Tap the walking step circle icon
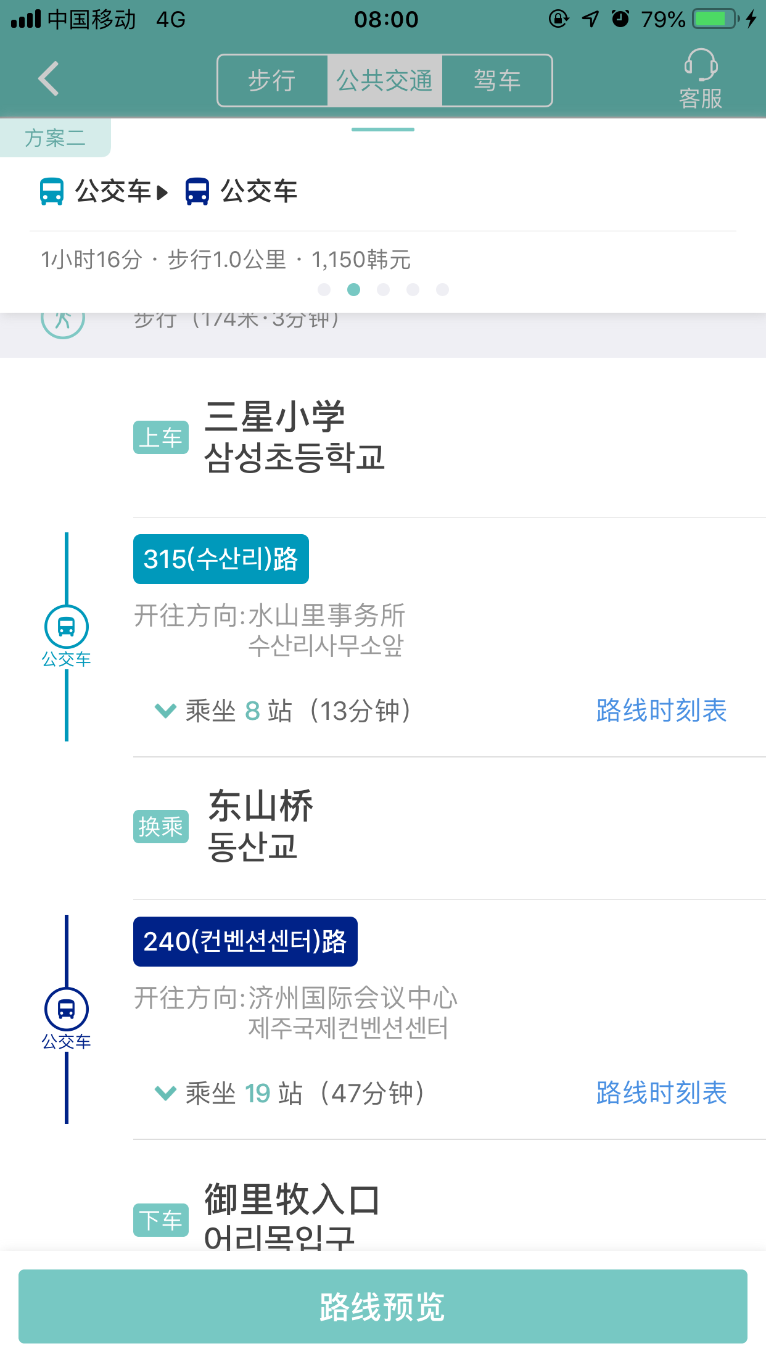The height and width of the screenshot is (1362, 766). [x=63, y=321]
